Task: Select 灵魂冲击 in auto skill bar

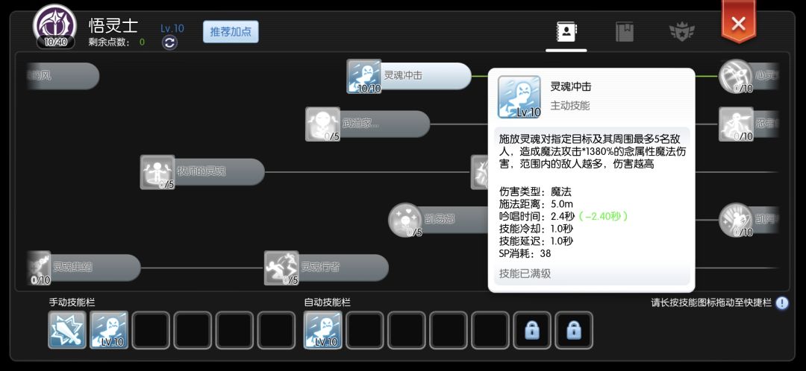Action: (322, 330)
